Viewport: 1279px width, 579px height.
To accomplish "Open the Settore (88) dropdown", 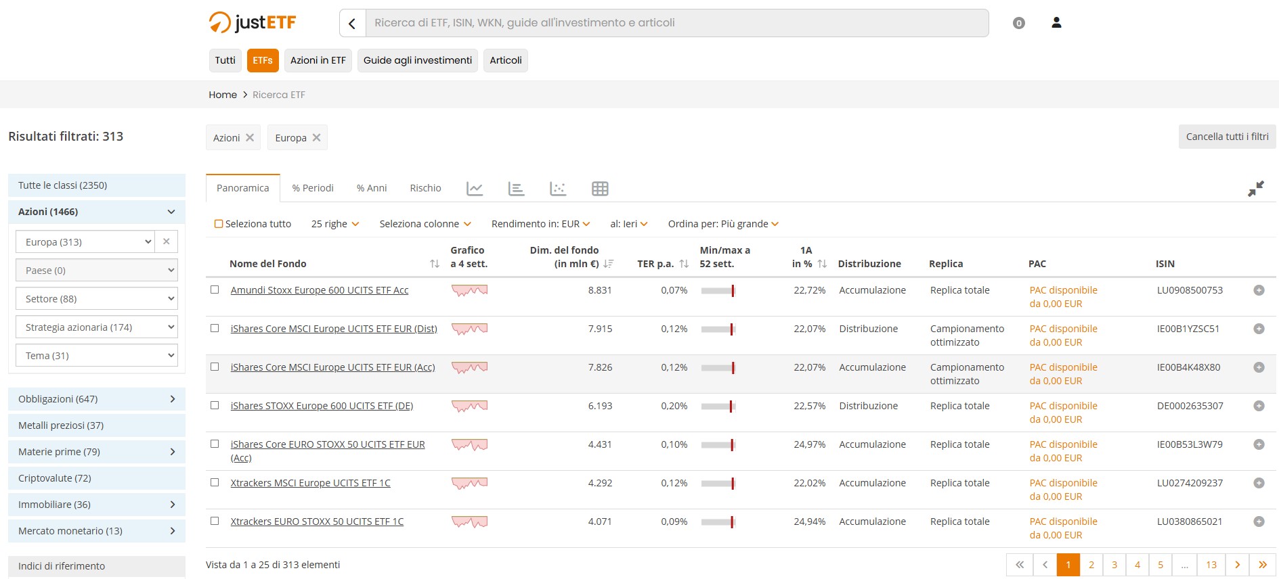I will pos(97,298).
